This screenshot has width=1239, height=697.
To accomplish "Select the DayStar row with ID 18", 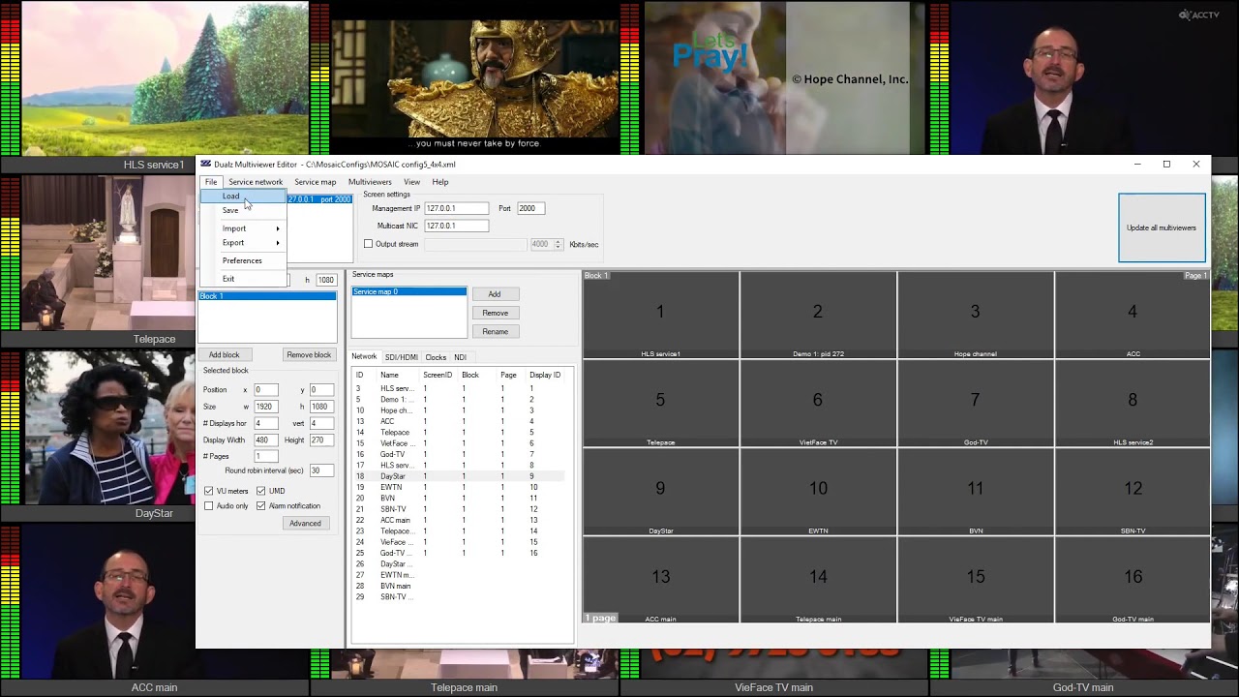I will pyautogui.click(x=458, y=476).
